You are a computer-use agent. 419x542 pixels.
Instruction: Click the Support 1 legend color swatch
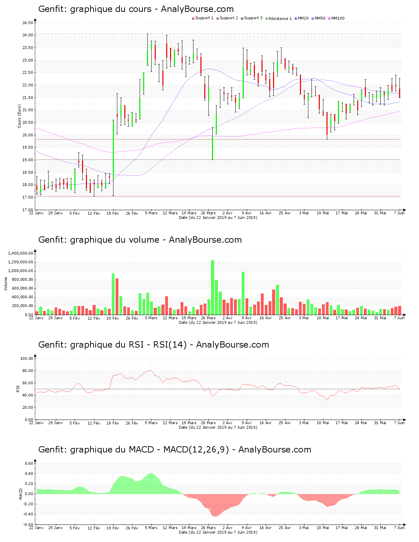(193, 19)
